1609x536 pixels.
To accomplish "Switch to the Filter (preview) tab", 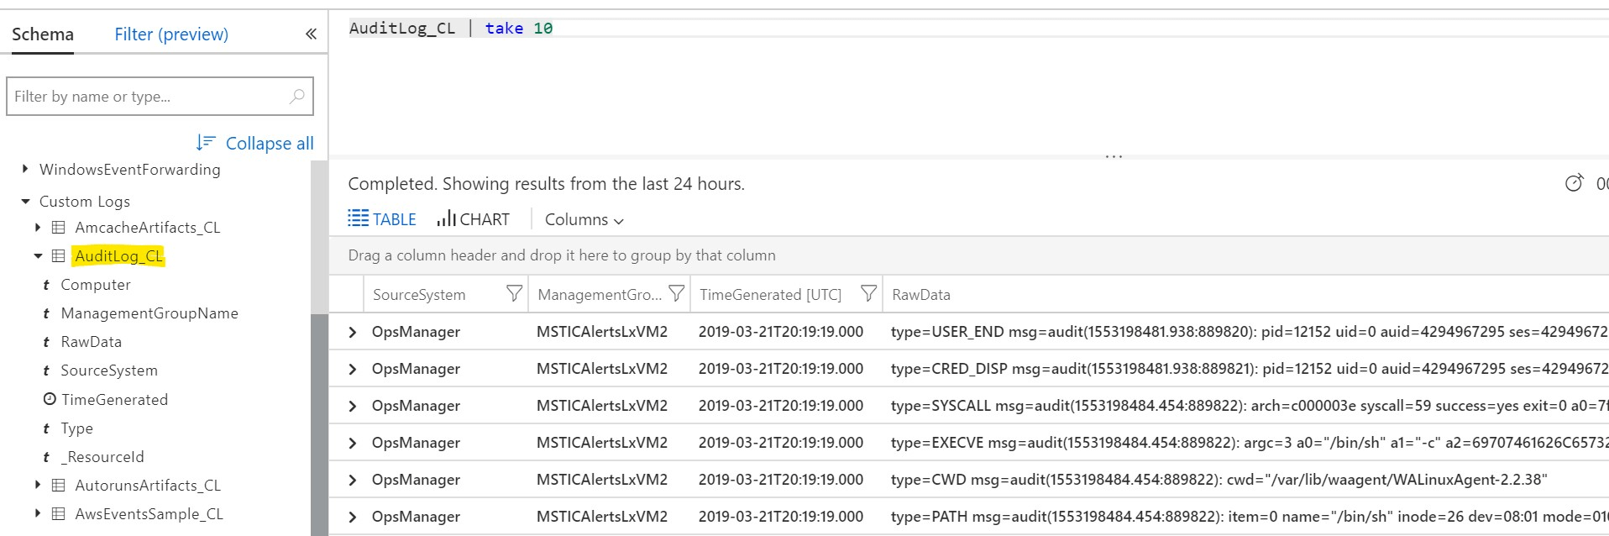I will point(171,34).
